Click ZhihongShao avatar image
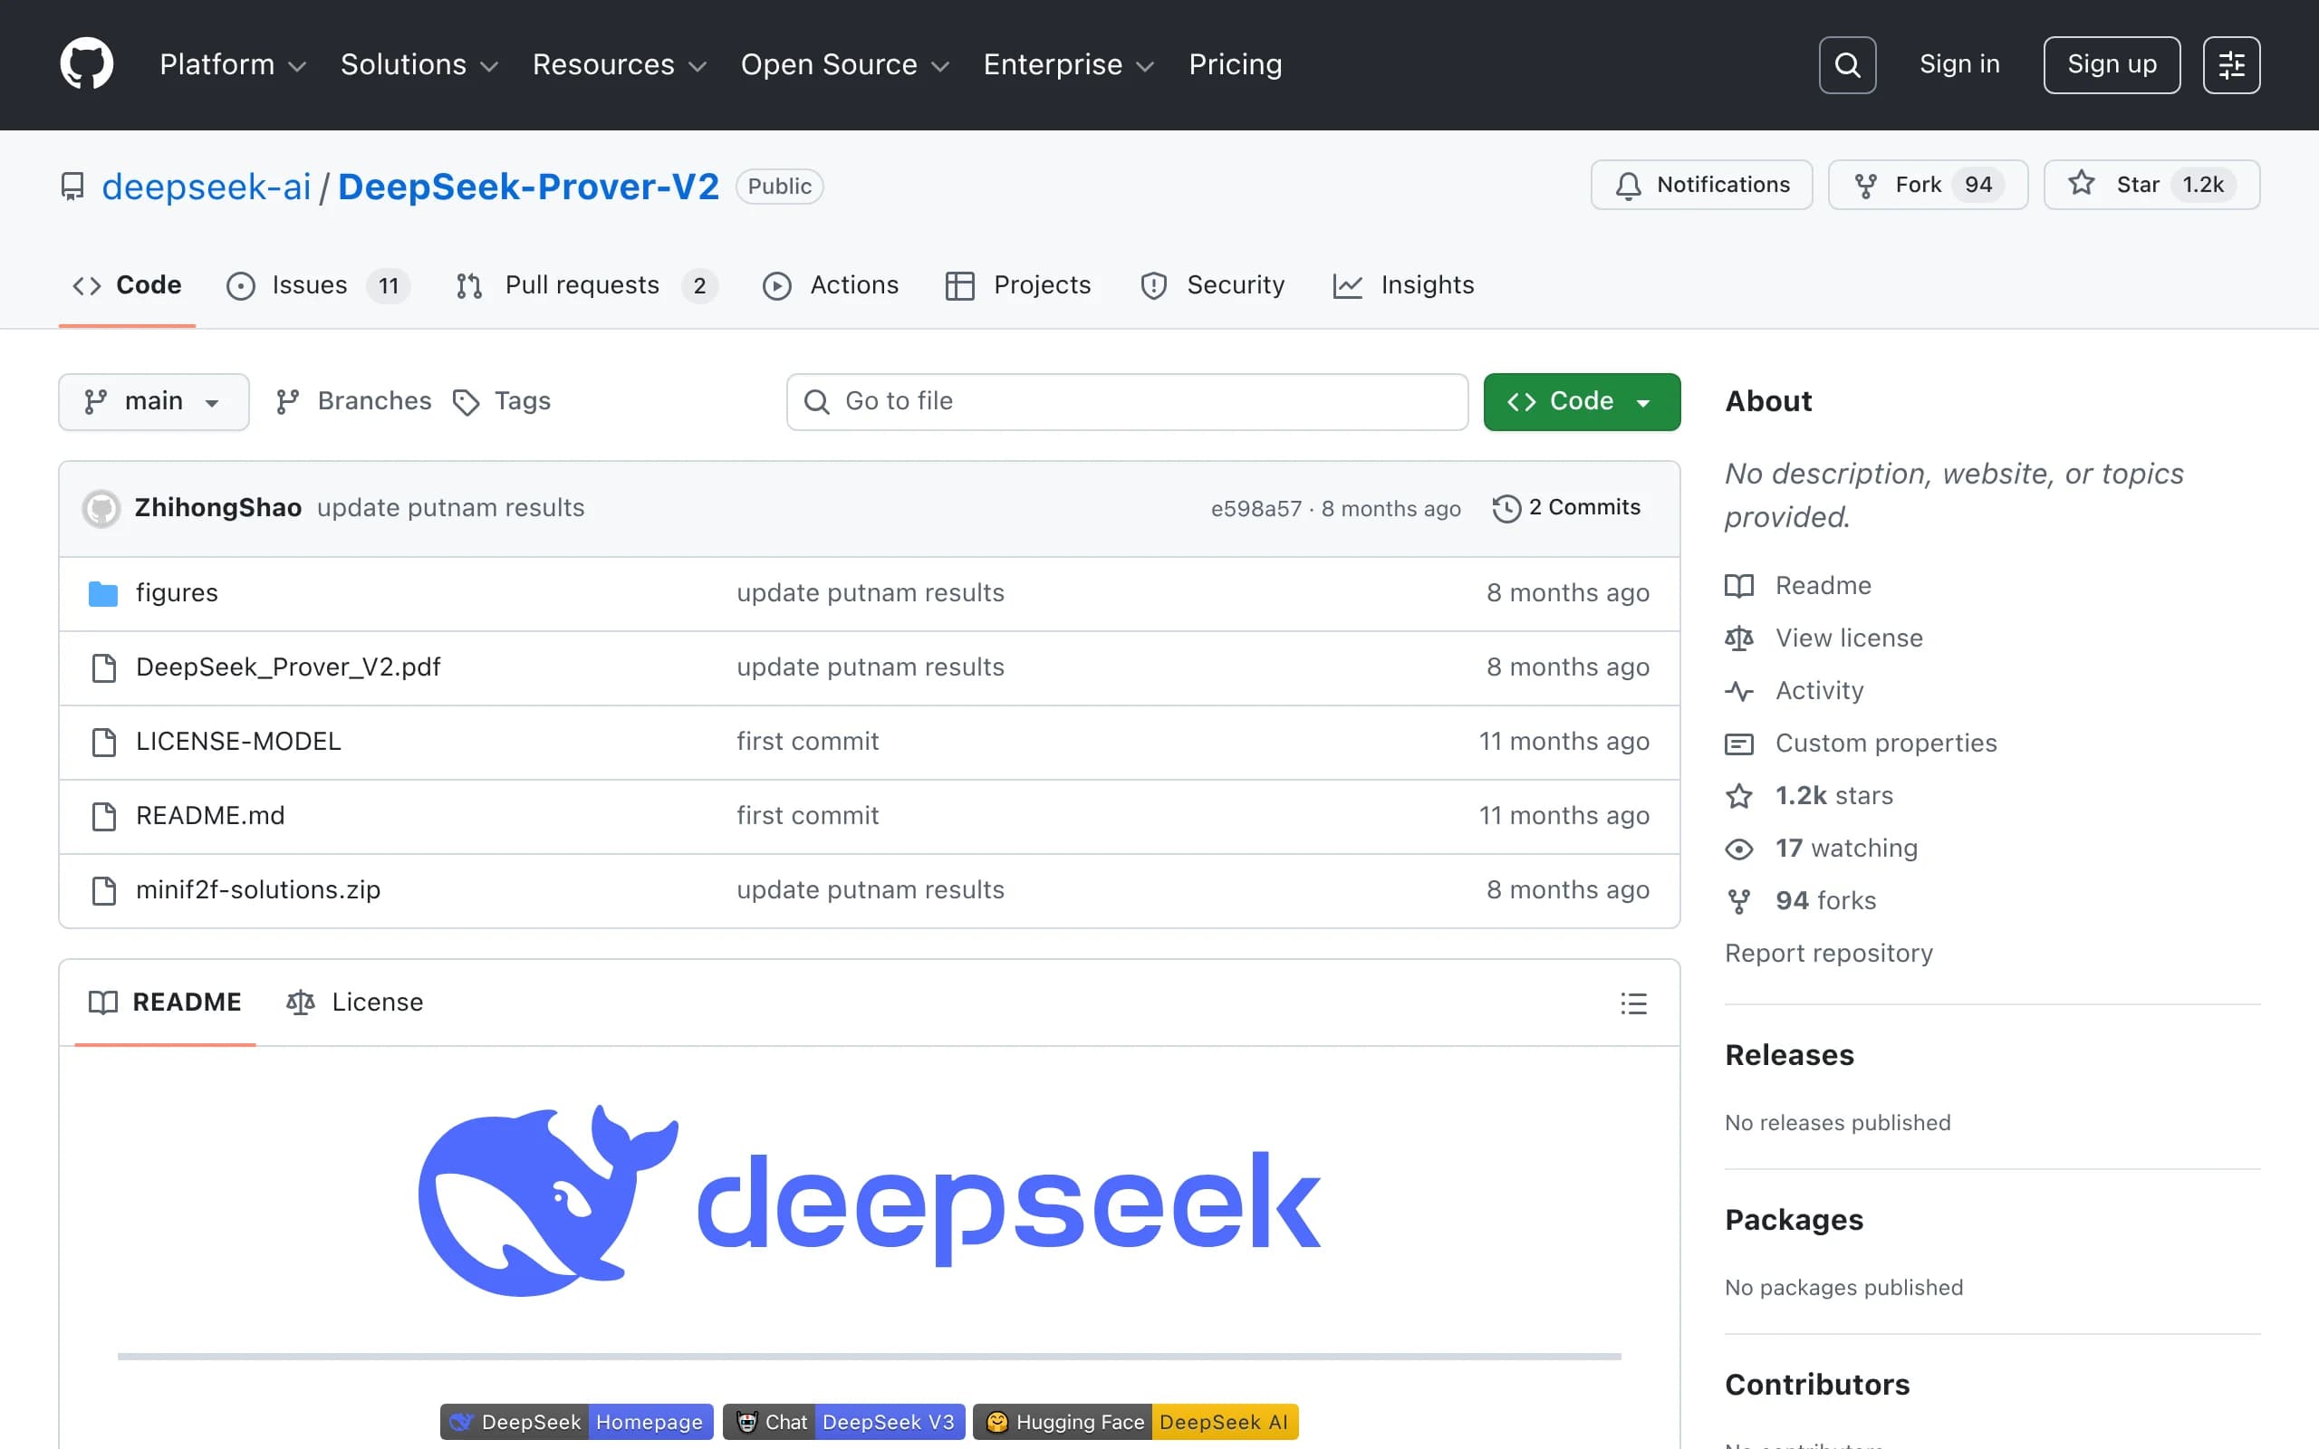This screenshot has width=2319, height=1449. (101, 509)
